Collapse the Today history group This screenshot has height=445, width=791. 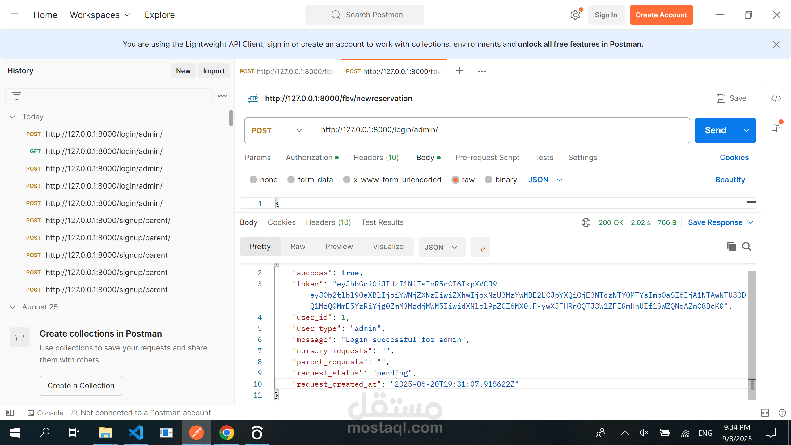(12, 117)
